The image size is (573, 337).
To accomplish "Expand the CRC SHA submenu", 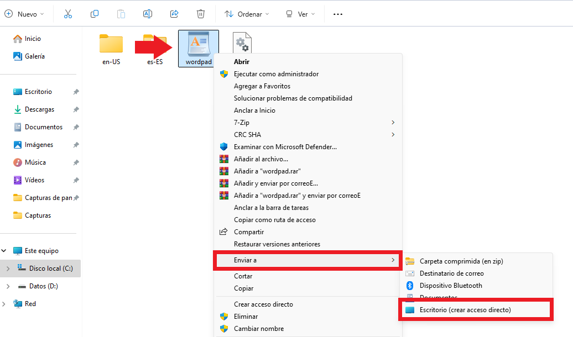I will tap(308, 135).
